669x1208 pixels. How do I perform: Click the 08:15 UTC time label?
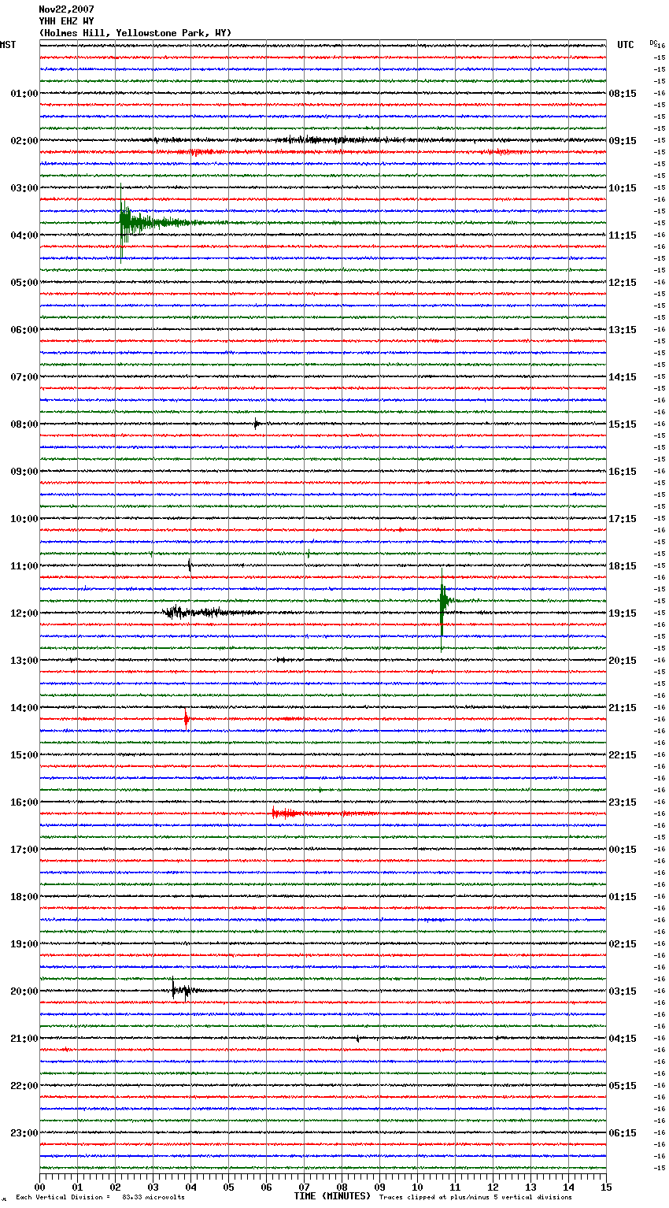tap(623, 94)
